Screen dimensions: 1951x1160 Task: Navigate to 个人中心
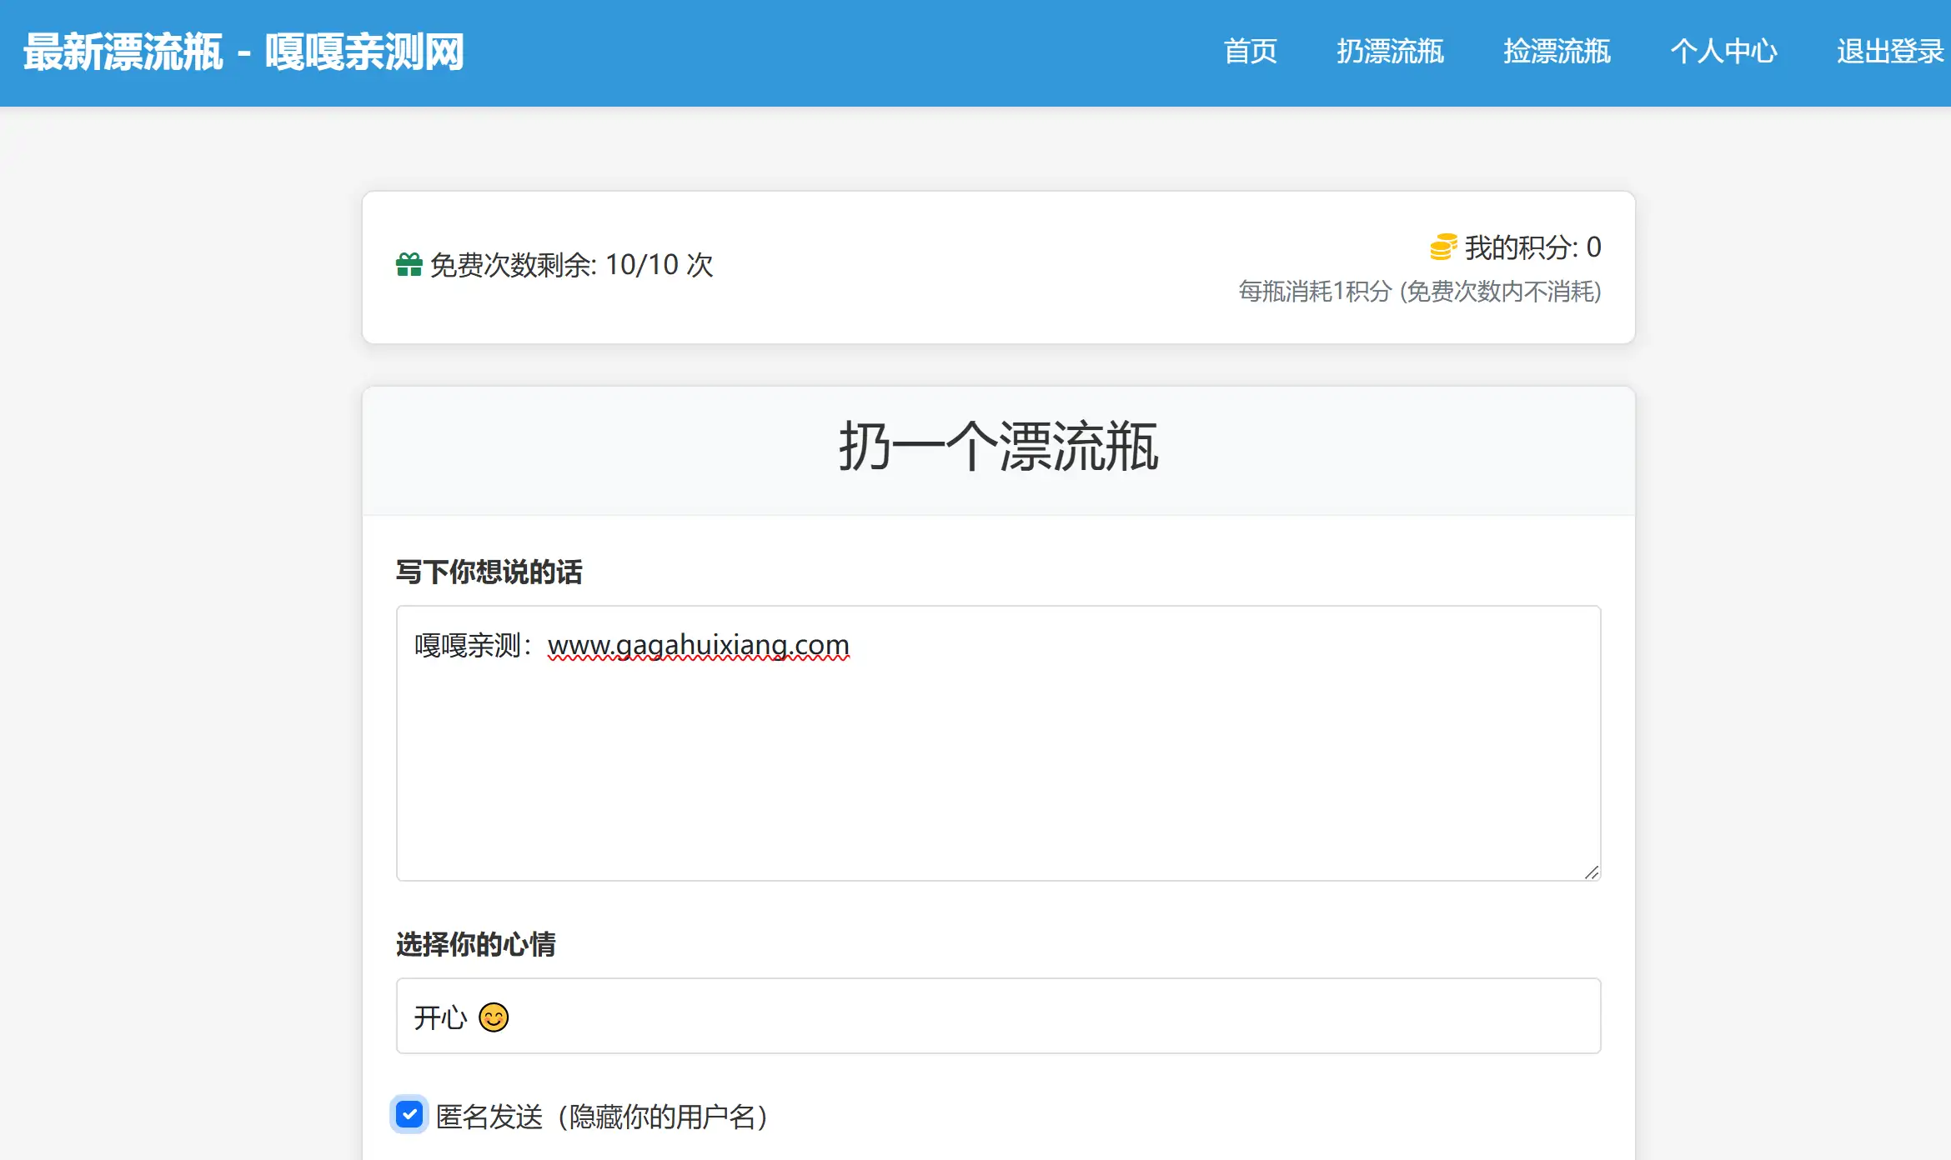click(x=1723, y=52)
